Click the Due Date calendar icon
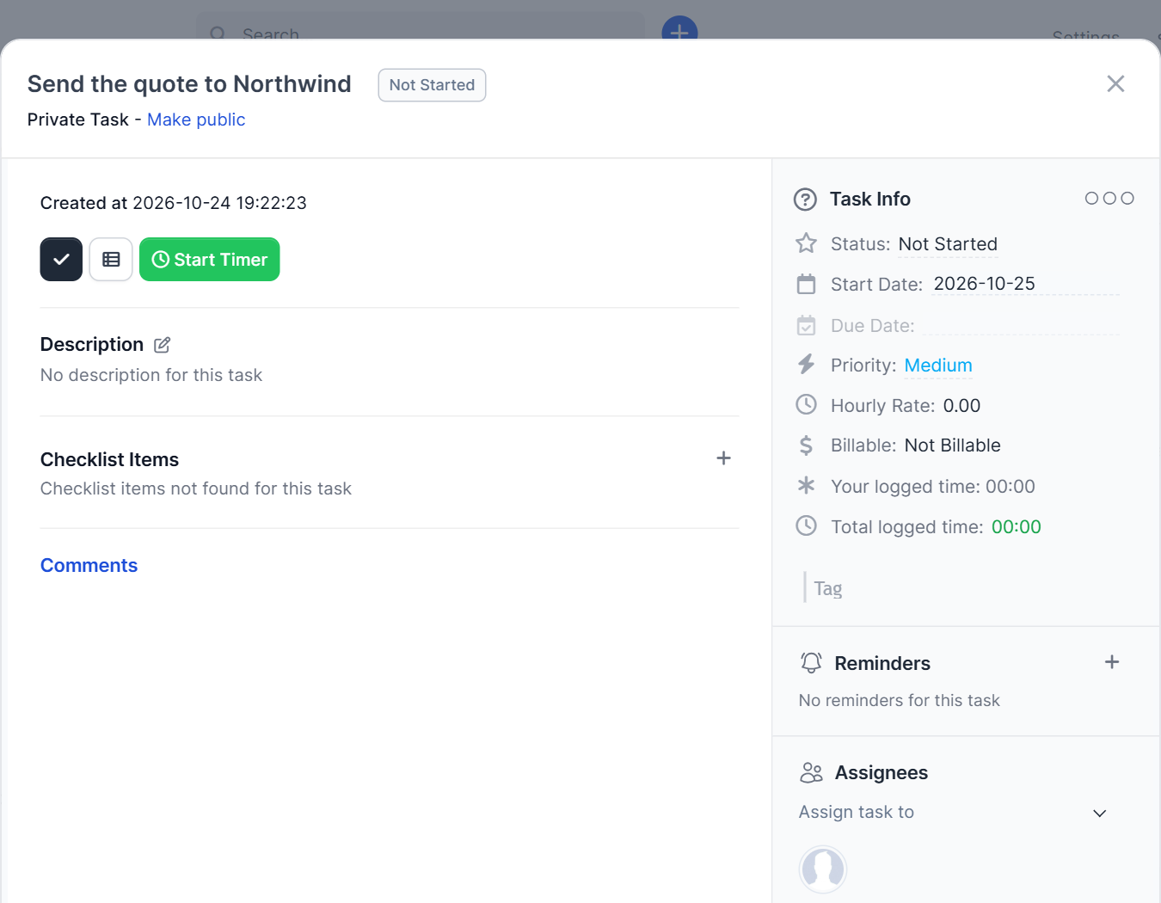The width and height of the screenshot is (1161, 903). [806, 325]
